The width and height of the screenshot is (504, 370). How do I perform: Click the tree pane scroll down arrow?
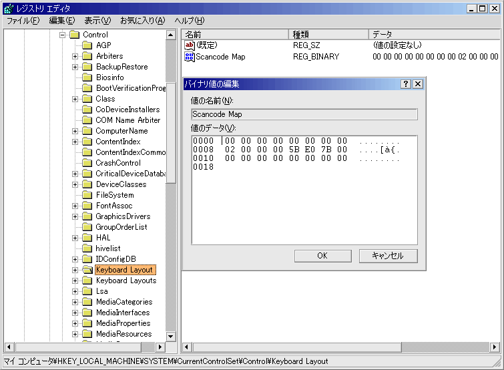pos(171,337)
